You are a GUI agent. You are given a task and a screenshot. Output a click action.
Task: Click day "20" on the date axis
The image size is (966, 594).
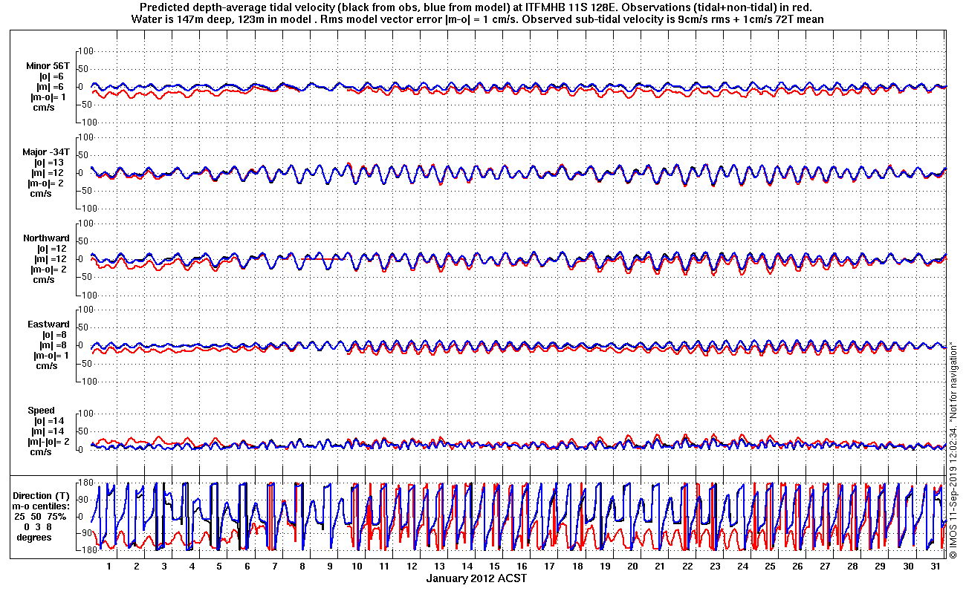tap(632, 566)
